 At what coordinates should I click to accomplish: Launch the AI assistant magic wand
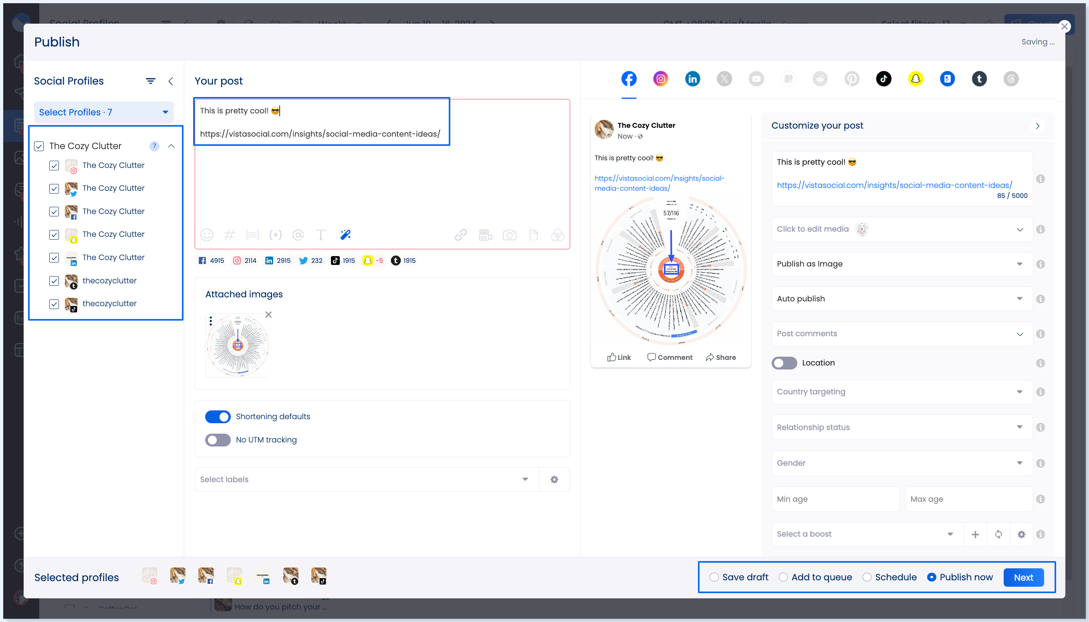coord(345,234)
